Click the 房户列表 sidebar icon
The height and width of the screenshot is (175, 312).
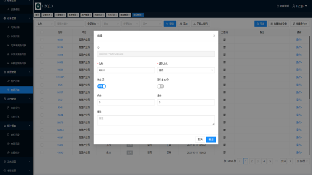(8, 81)
